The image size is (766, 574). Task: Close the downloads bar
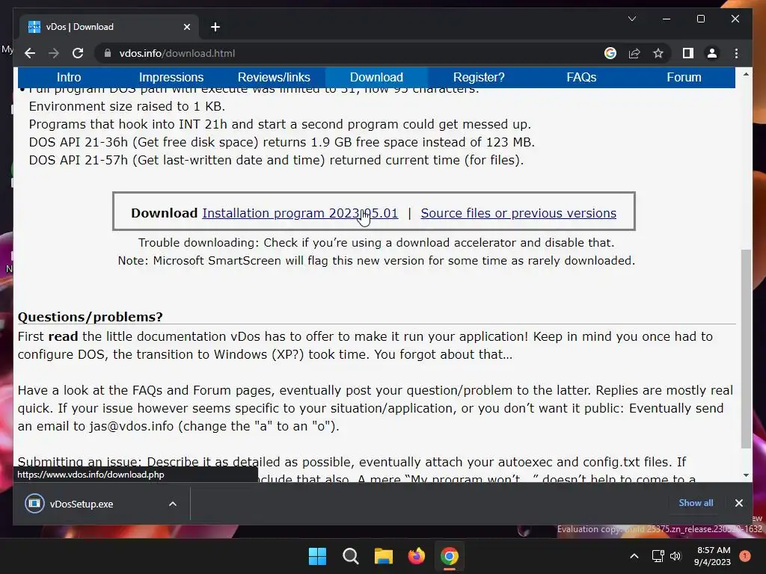pyautogui.click(x=738, y=503)
